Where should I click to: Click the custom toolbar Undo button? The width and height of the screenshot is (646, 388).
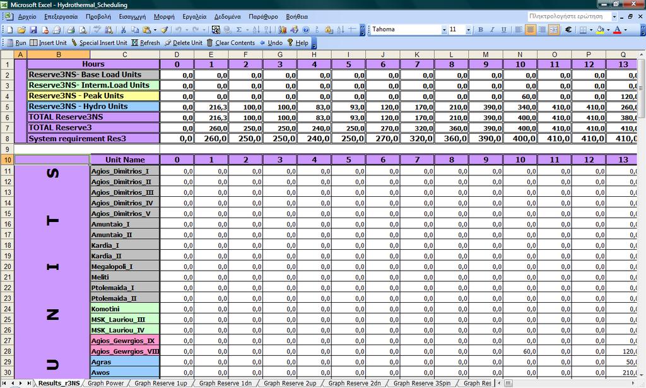tap(271, 43)
